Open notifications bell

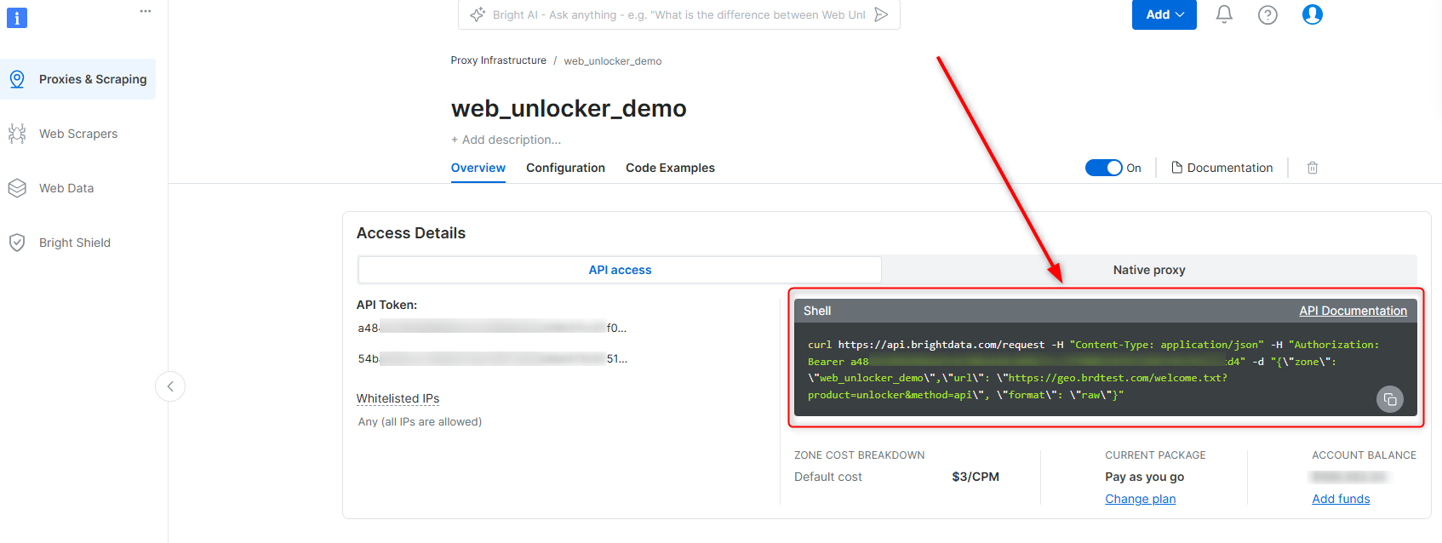coord(1224,14)
